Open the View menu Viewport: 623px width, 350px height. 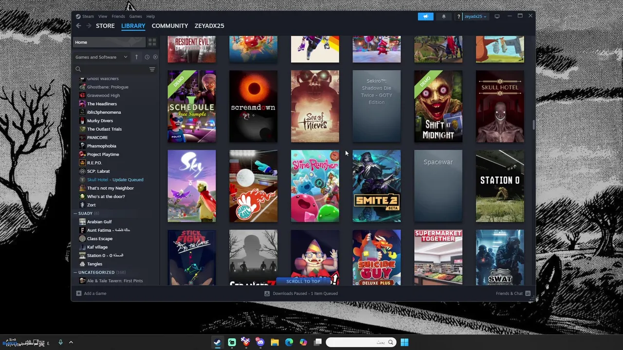pyautogui.click(x=103, y=17)
